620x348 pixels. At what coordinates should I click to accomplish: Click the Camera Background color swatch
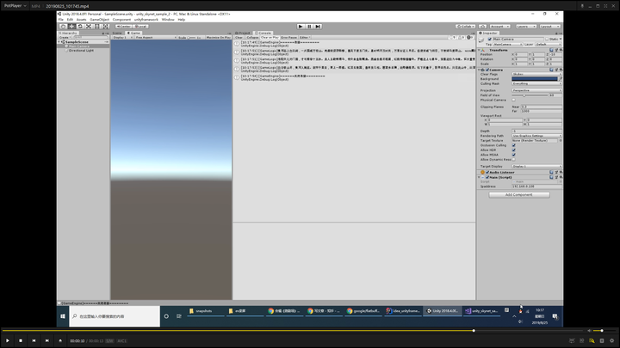(x=534, y=80)
